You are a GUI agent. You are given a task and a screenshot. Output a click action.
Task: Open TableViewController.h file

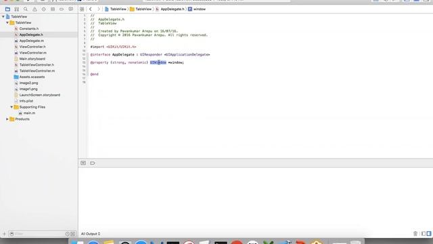pyautogui.click(x=37, y=65)
